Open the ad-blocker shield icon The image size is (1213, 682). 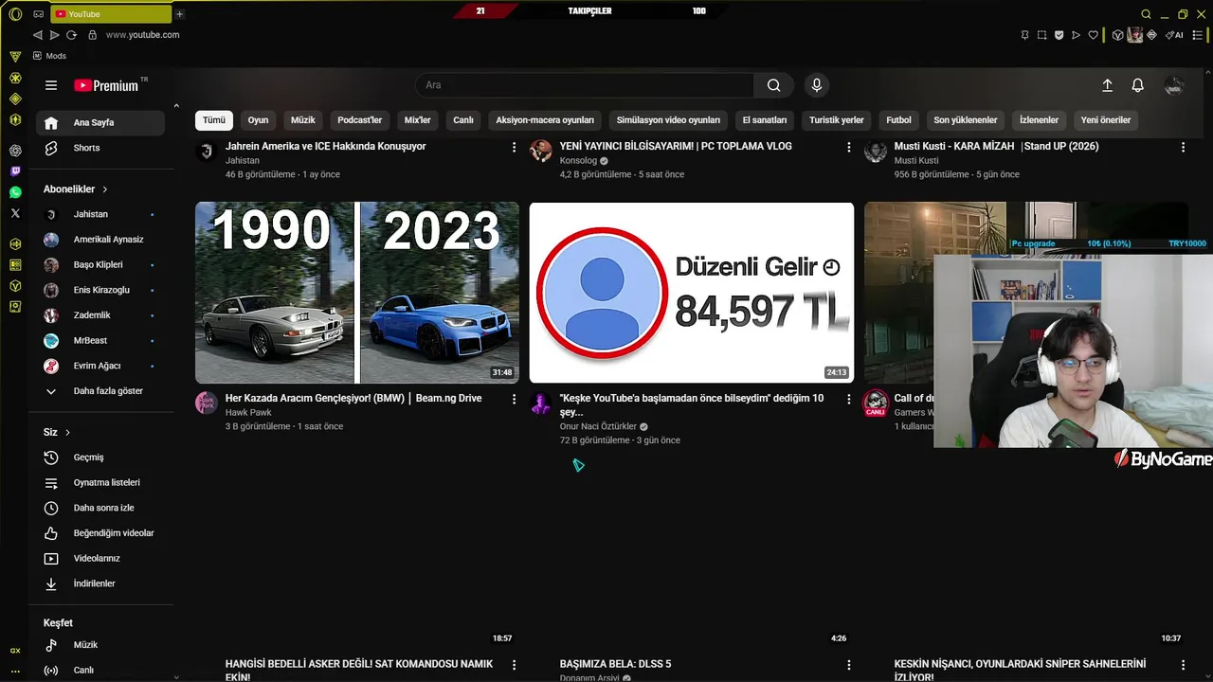(1059, 35)
